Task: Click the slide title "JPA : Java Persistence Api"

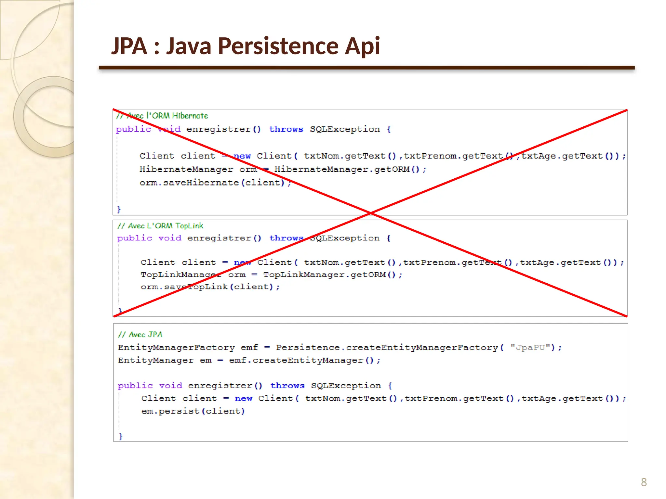Action: pyautogui.click(x=246, y=46)
